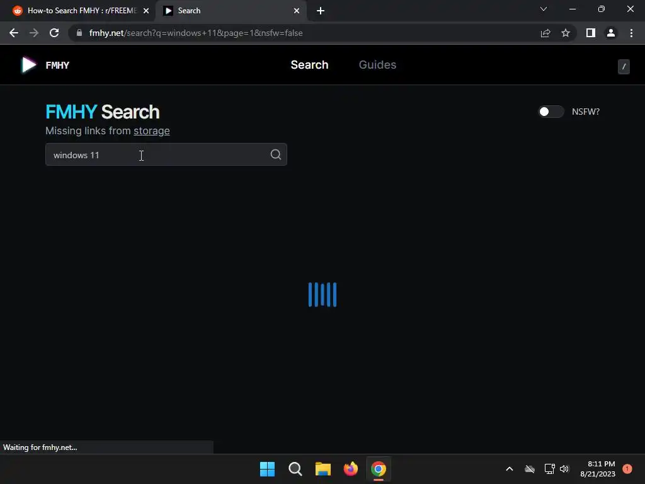This screenshot has height=484, width=645.
Task: Bookmark this tab with star icon
Action: [566, 33]
